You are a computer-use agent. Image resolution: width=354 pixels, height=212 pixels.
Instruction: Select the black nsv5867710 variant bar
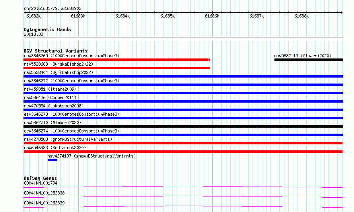click(183, 126)
